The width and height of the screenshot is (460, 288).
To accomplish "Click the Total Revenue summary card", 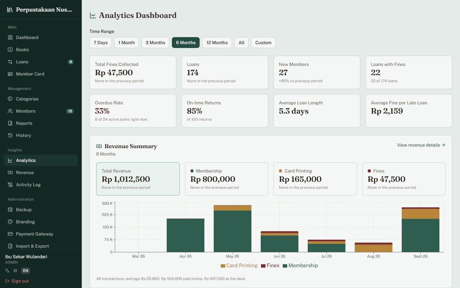I will point(138,179).
